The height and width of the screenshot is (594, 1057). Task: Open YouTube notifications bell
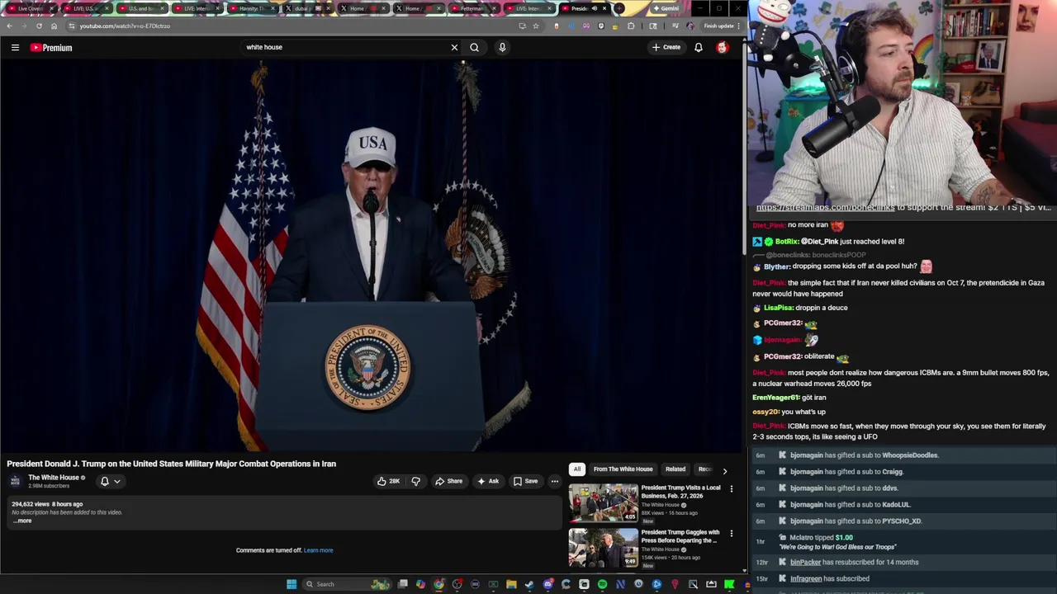pos(699,47)
